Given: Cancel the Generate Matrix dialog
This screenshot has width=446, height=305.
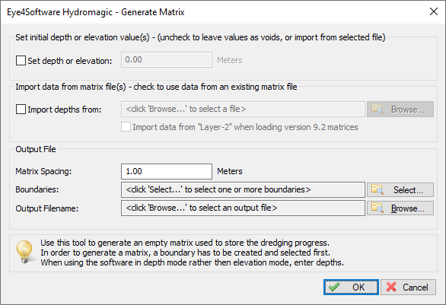Looking at the screenshot, I should [x=408, y=287].
